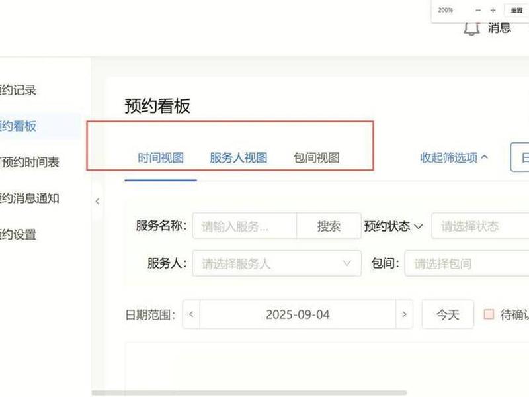The height and width of the screenshot is (397, 529).
Task: Open 预约设置 in the sidebar
Action: point(18,235)
